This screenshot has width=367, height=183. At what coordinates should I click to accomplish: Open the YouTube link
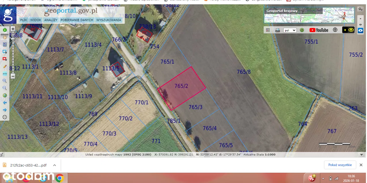(x=319, y=30)
